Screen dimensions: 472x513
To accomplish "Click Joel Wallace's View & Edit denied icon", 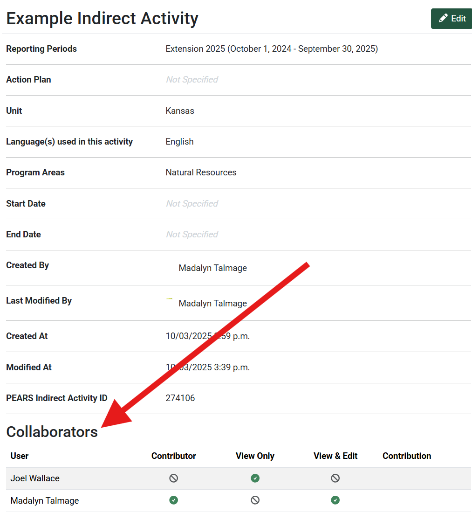I will click(335, 478).
